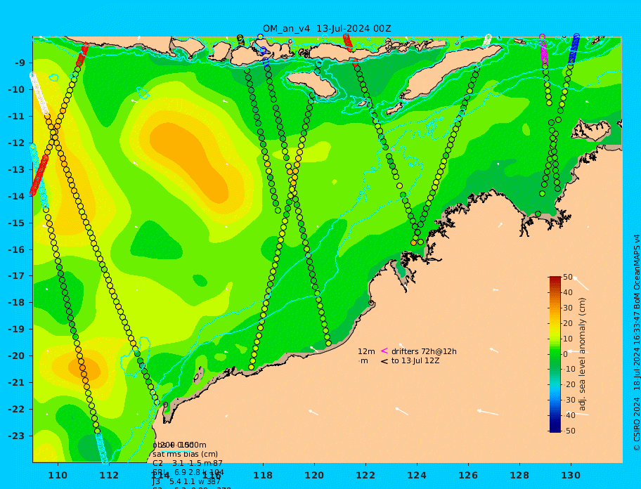
Task: Click latitude axis label '-14'
Action: click(16, 196)
